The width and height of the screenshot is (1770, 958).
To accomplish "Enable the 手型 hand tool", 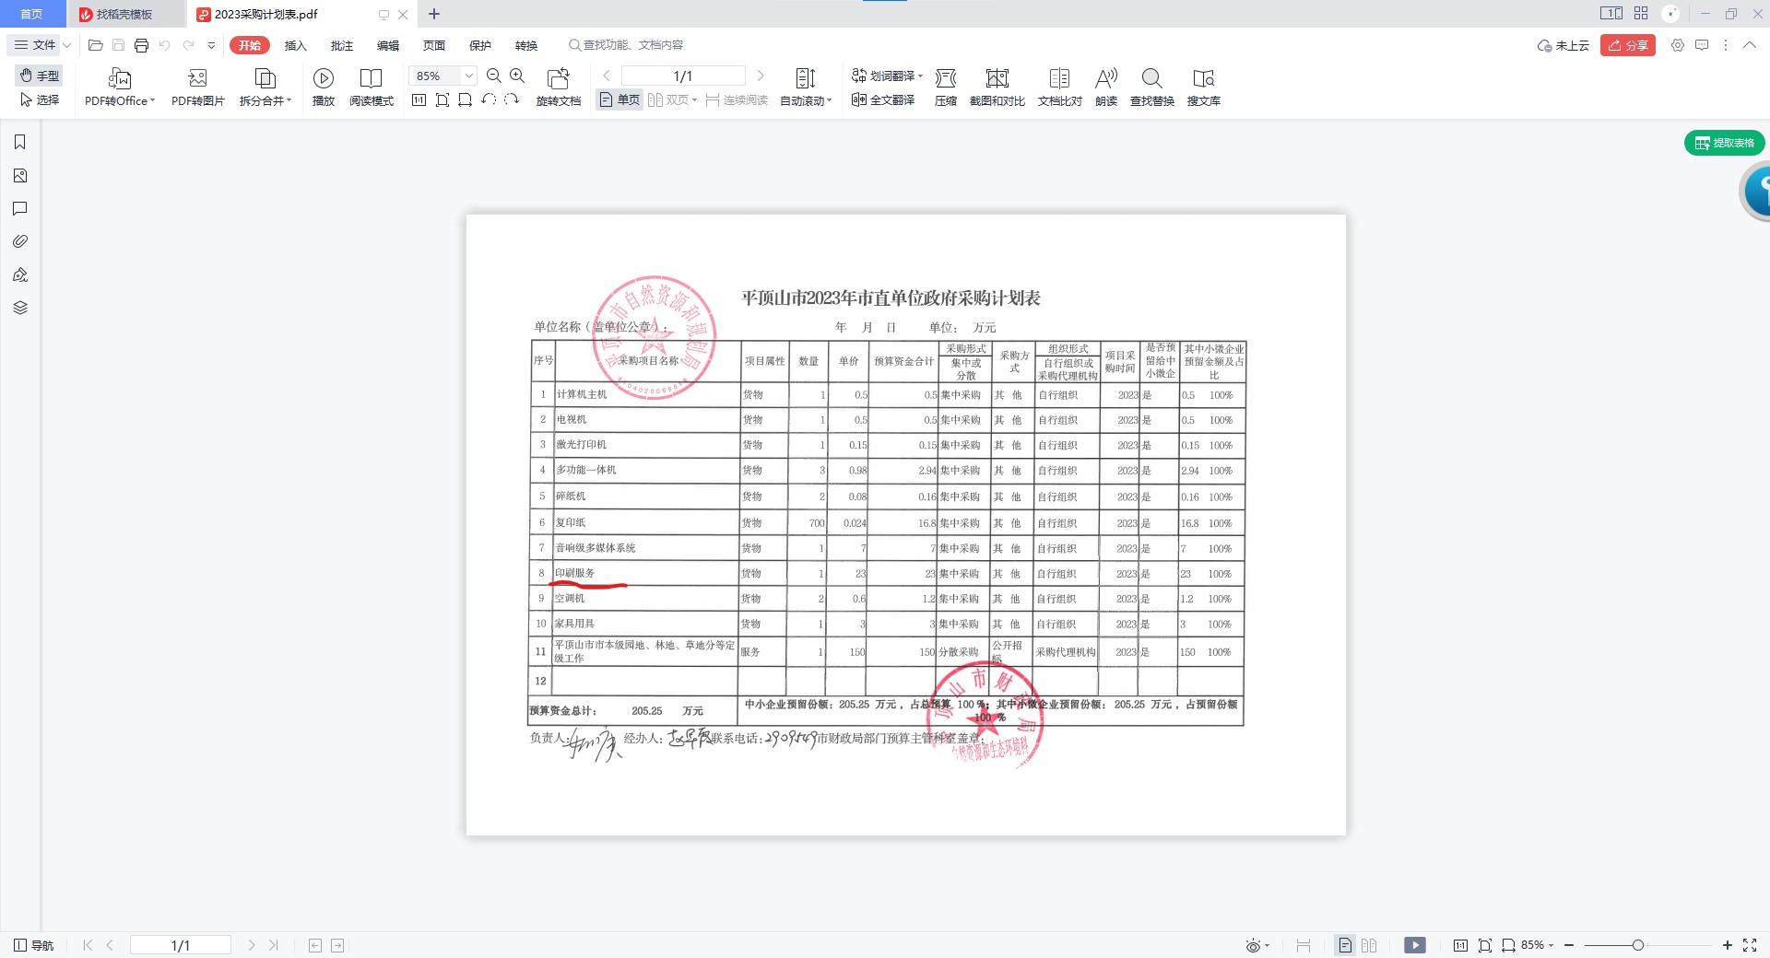I will pos(39,76).
